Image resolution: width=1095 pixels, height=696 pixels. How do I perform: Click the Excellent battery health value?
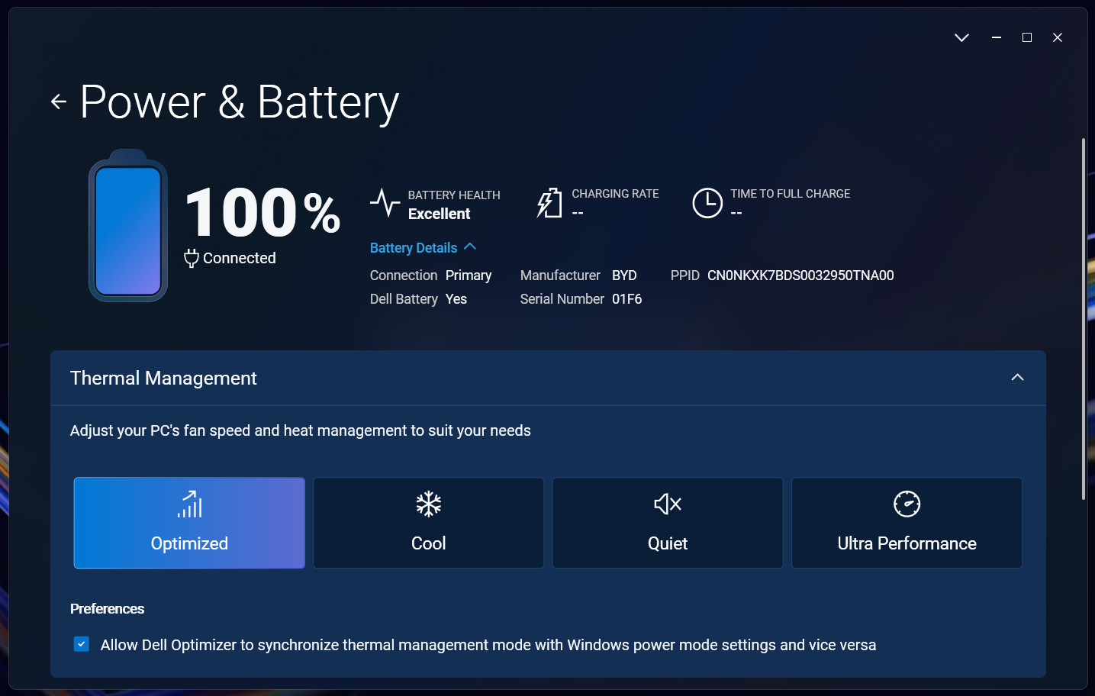coord(440,214)
